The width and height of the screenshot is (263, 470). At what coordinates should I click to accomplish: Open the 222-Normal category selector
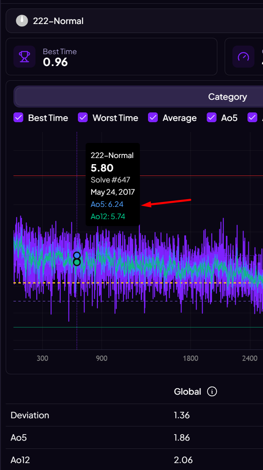point(135,21)
